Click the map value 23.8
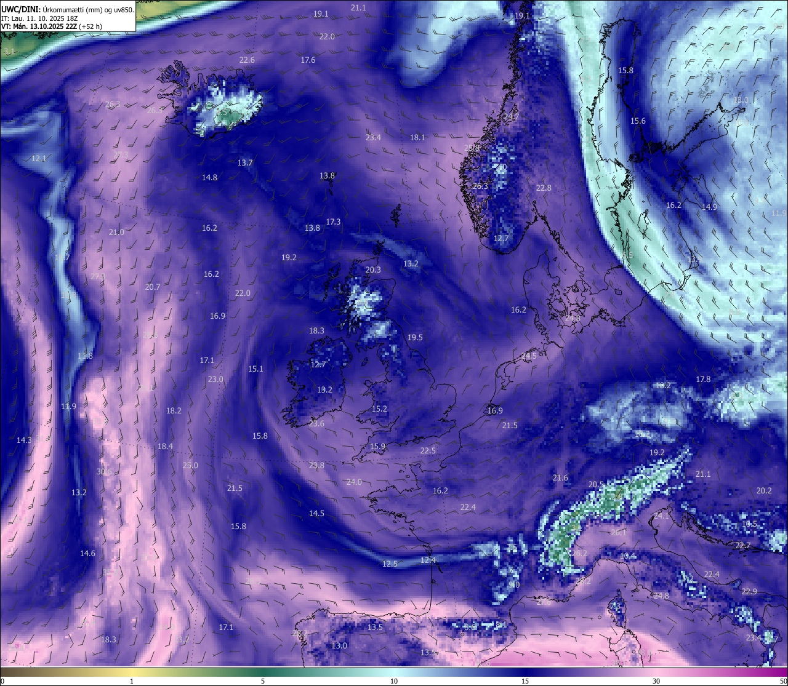788x686 pixels. [x=316, y=465]
